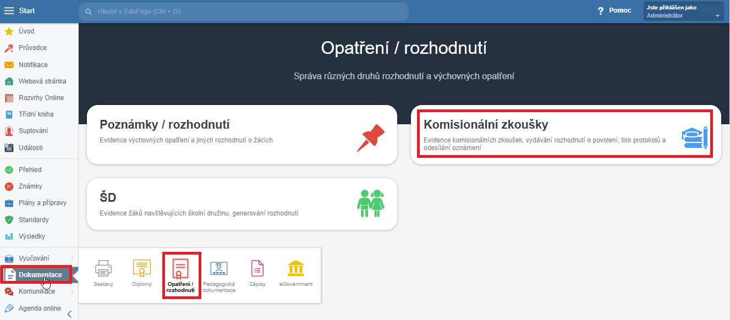Viewport: 730px width, 320px height.
Task: Open Diplomy certificate icon
Action: pyautogui.click(x=142, y=269)
